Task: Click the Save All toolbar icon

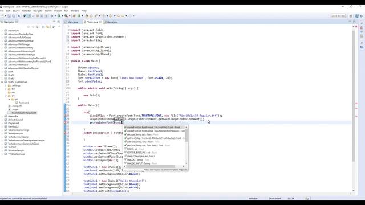Action: [14, 16]
